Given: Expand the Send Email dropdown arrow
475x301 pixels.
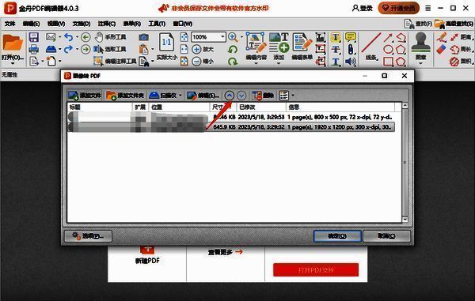Looking at the screenshot, I should (59, 37).
